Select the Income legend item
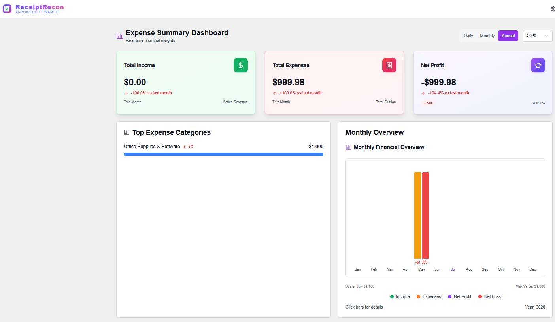Screen dimensions: 555x322 [400, 296]
